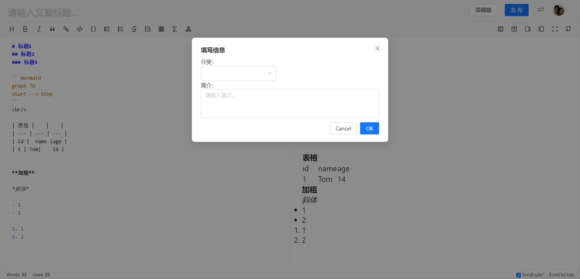Insert inline code with code icon
This screenshot has height=279, width=580.
tap(80, 29)
